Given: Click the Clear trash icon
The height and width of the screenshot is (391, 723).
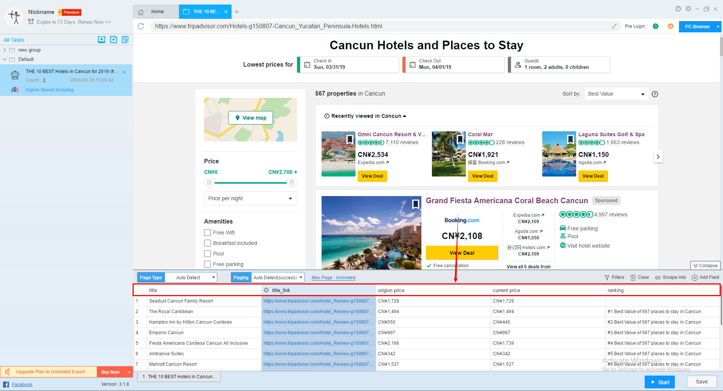Looking at the screenshot, I should pos(633,278).
